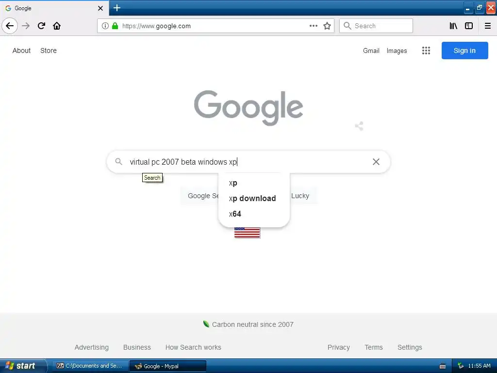This screenshot has width=497, height=373.
Task: Click the American flag image
Action: coord(247,233)
